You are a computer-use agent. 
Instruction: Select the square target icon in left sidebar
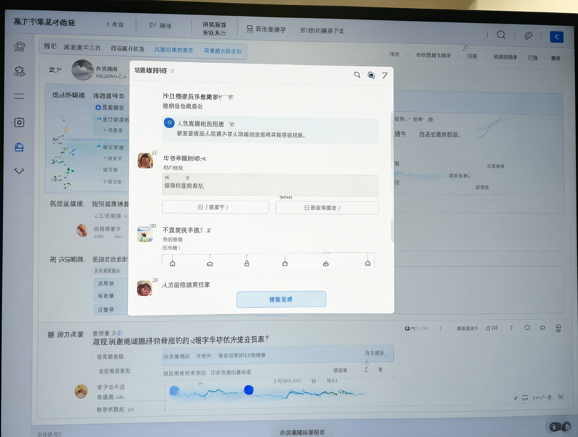[x=19, y=122]
